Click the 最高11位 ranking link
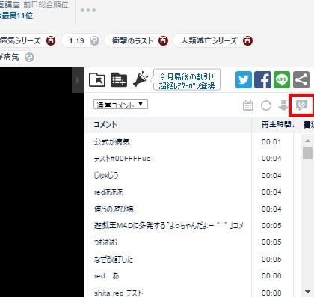 16,16
